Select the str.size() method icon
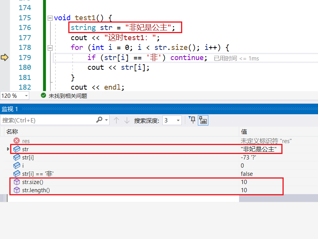This screenshot has width=318, height=239. point(17,182)
